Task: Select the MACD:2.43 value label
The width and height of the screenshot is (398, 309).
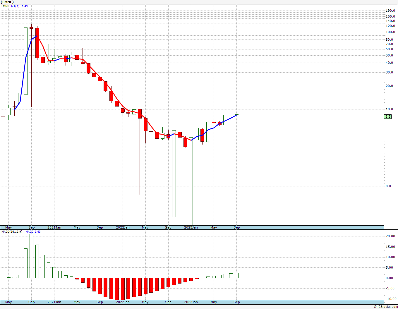Action: click(33, 232)
